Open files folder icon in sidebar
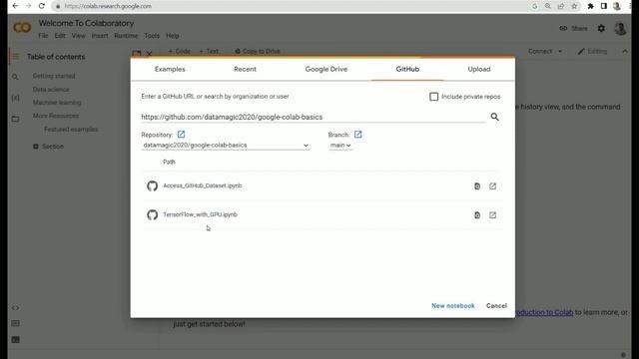 click(x=15, y=119)
